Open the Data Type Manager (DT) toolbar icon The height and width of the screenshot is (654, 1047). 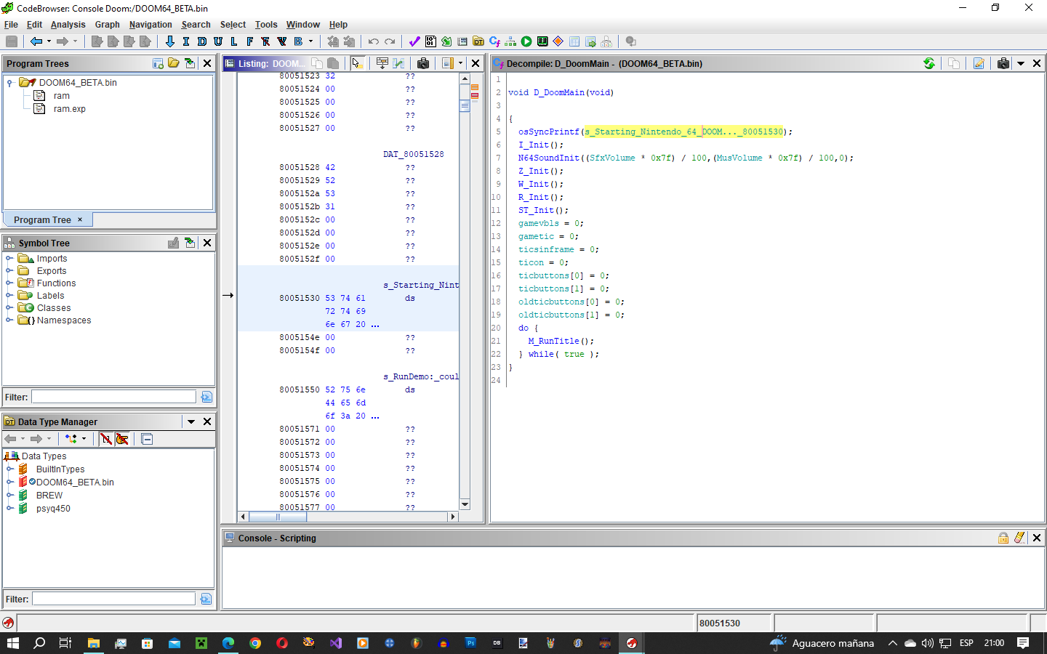tap(478, 41)
